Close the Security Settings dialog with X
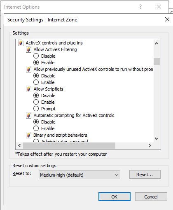 coord(167,19)
